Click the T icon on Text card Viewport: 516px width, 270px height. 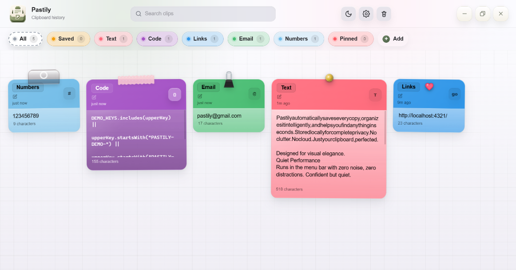click(x=375, y=95)
